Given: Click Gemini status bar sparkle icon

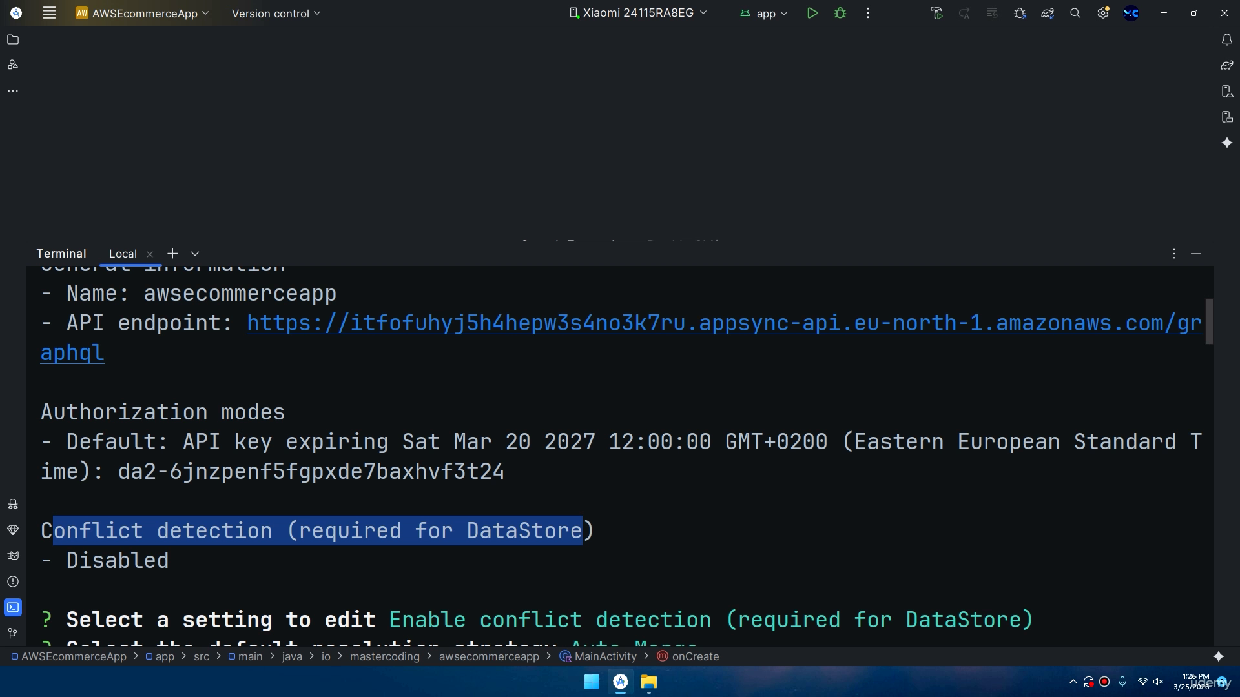Looking at the screenshot, I should tap(1219, 656).
